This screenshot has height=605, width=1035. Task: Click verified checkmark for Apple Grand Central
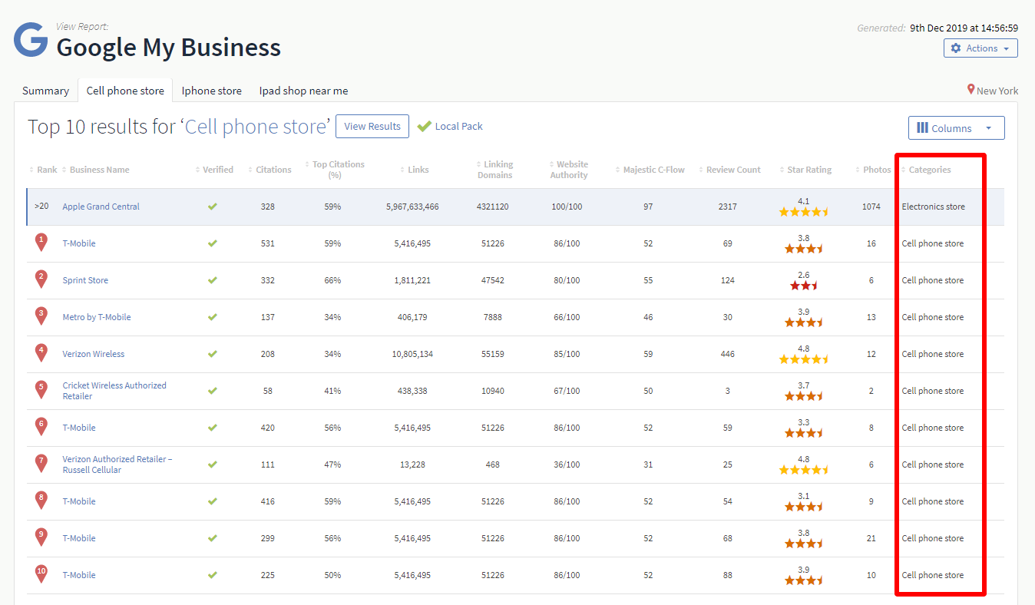click(x=213, y=207)
